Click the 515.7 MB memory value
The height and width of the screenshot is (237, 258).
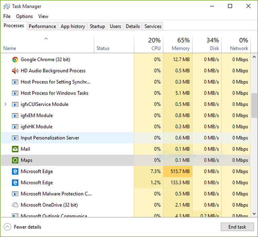180,171
